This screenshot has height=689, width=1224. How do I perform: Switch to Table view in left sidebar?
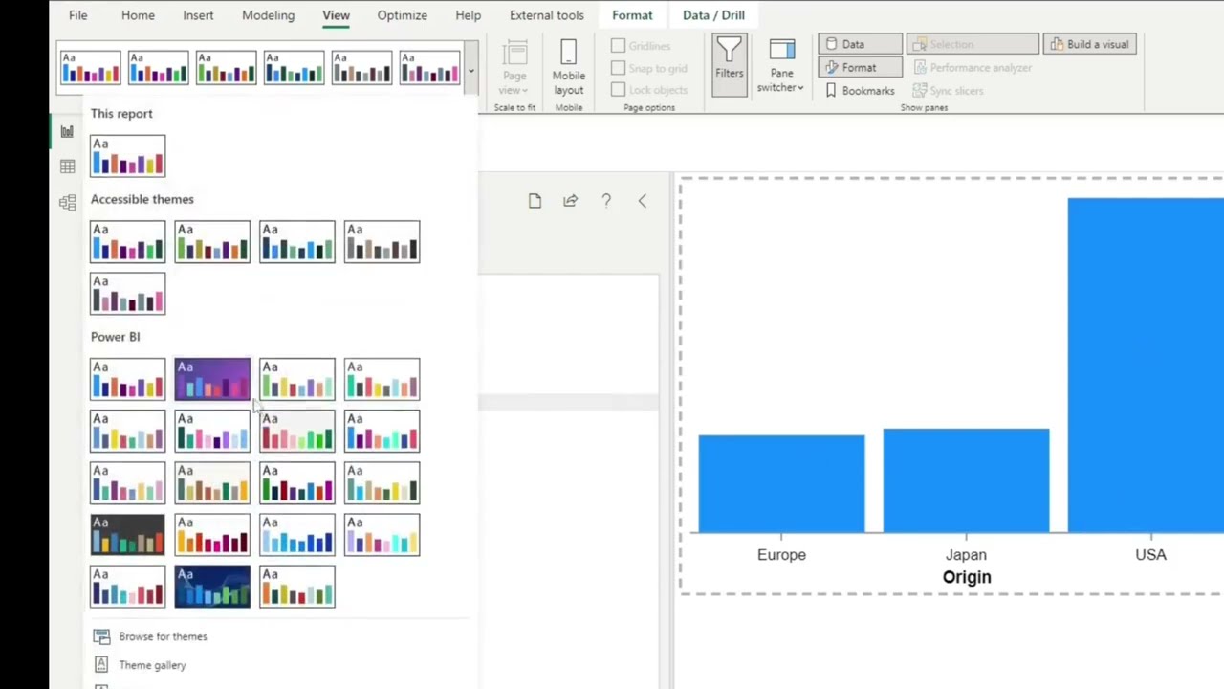(67, 167)
